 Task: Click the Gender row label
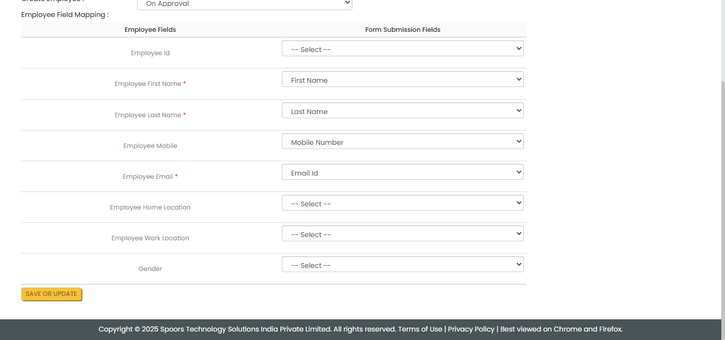click(x=150, y=269)
